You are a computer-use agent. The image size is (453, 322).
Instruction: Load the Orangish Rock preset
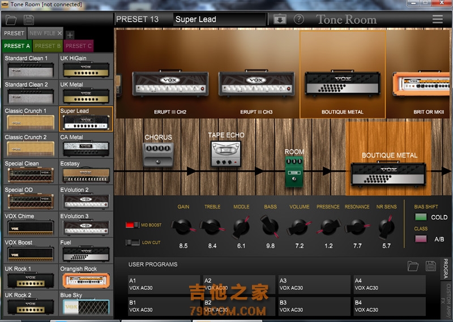86,277
